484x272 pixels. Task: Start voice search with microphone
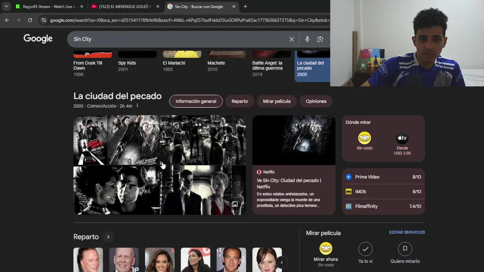[307, 39]
